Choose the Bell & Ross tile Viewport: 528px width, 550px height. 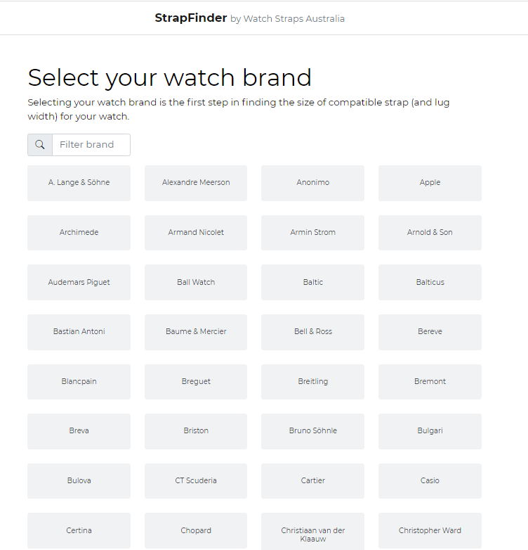(x=312, y=331)
